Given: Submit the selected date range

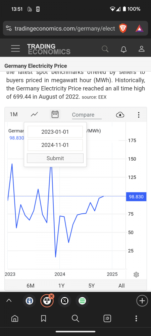Looking at the screenshot, I should [x=55, y=158].
